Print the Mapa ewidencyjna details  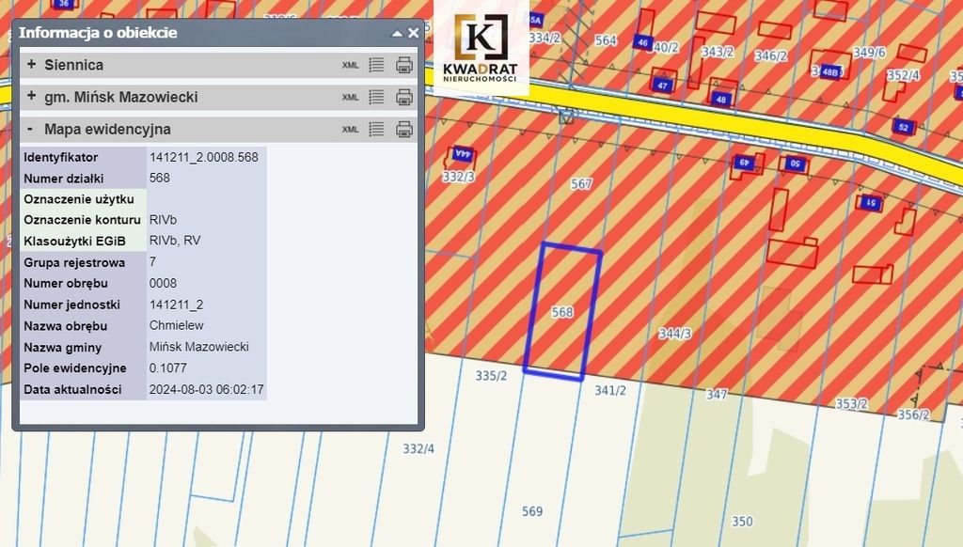coord(404,129)
